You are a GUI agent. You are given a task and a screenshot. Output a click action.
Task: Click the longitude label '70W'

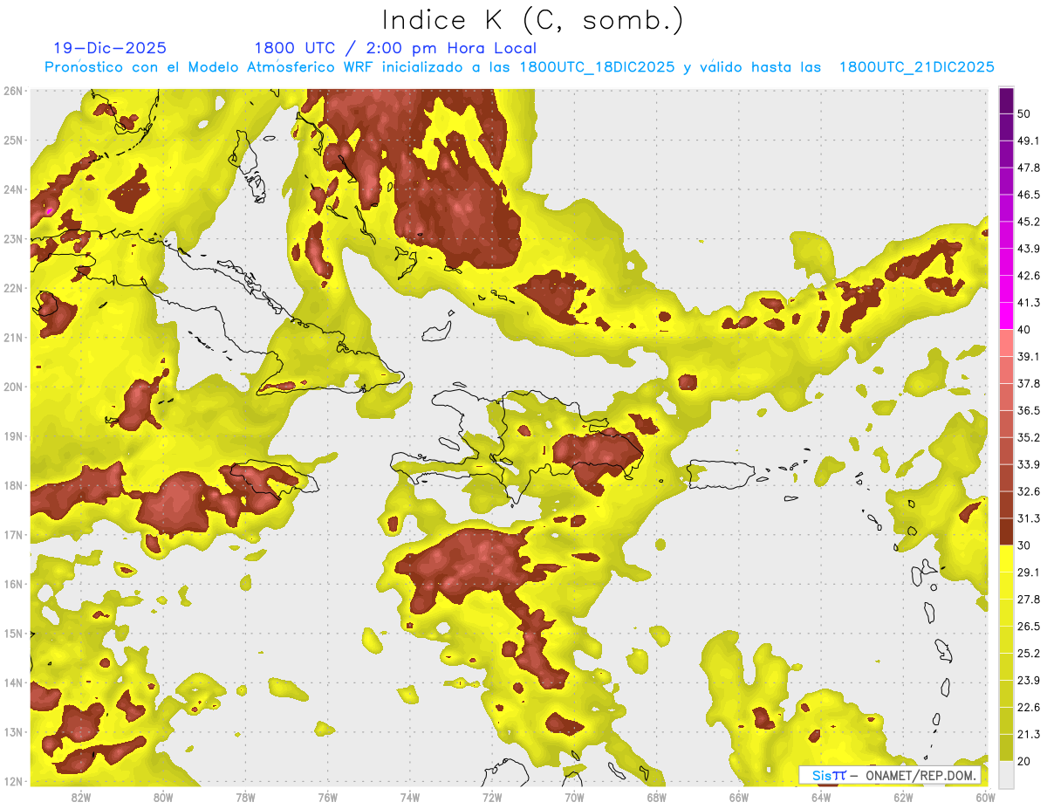click(x=574, y=798)
